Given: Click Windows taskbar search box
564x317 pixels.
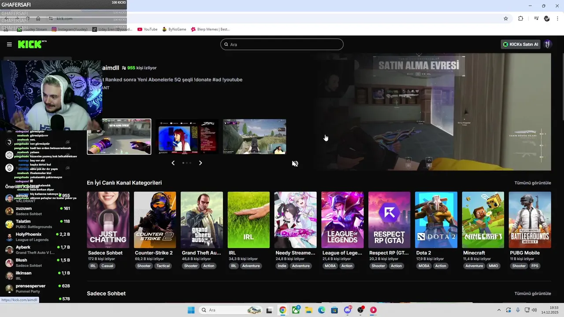Looking at the screenshot, I should coord(230,310).
